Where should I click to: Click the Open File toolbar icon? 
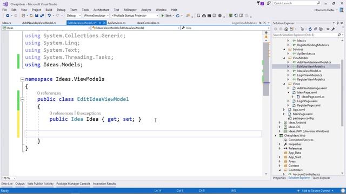31,16
